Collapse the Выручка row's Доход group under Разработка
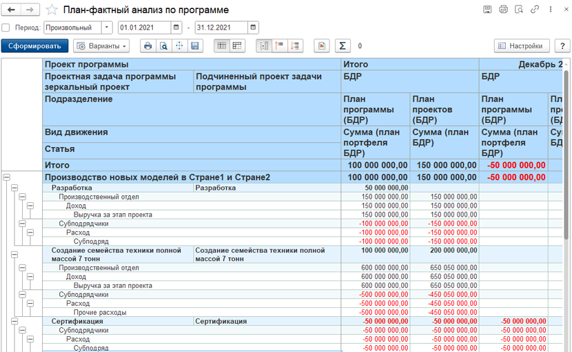This screenshot has height=352, width=572. pyautogui.click(x=30, y=206)
